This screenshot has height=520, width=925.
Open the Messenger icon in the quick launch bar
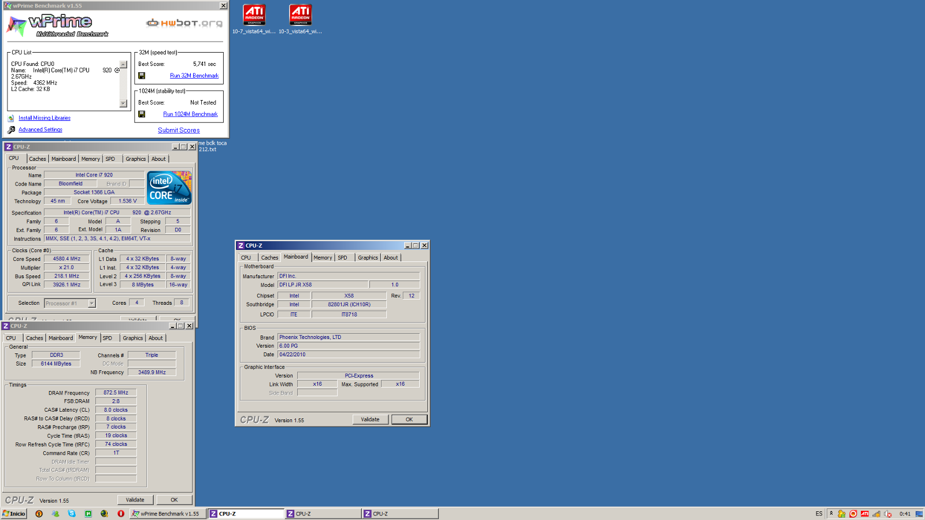click(55, 514)
